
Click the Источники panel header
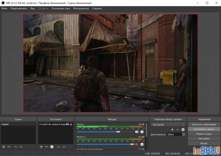click(56, 119)
